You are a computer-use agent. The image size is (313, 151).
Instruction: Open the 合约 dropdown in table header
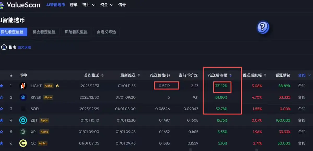pos(304,75)
